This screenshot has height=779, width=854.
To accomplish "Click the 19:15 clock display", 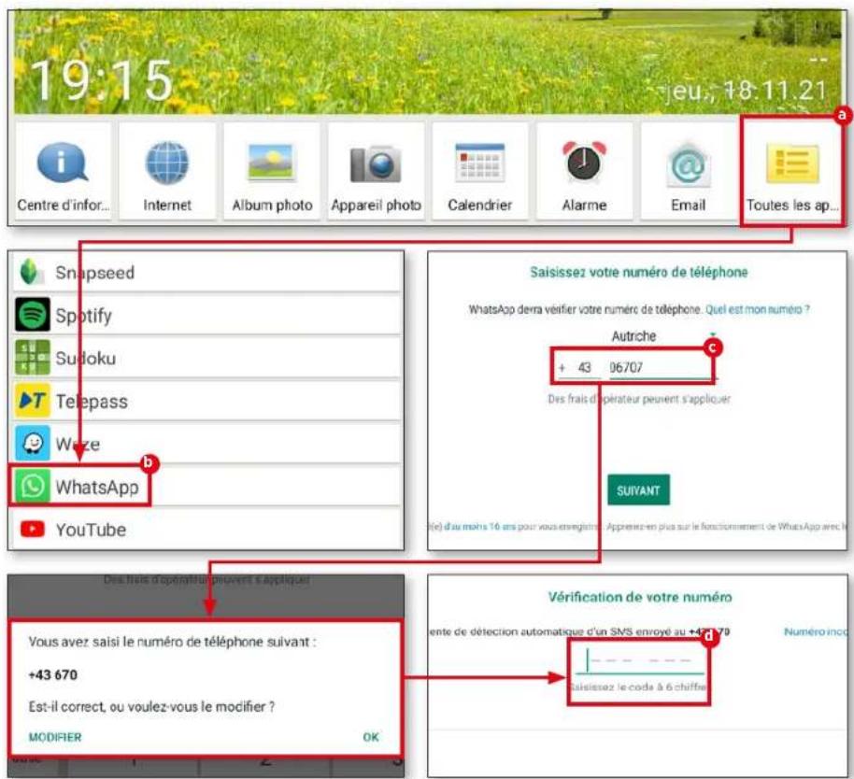I will (102, 80).
